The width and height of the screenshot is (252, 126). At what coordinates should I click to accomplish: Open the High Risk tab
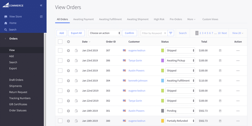[159, 19]
